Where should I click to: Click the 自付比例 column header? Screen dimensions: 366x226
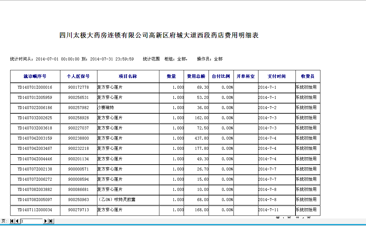pyautogui.click(x=221, y=77)
